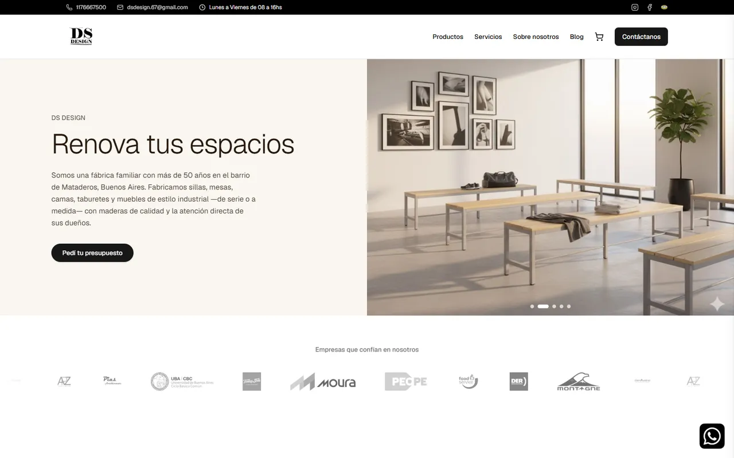Image resolution: width=734 pixels, height=458 pixels.
Task: Click the DS Design logo
Action: coord(81,36)
